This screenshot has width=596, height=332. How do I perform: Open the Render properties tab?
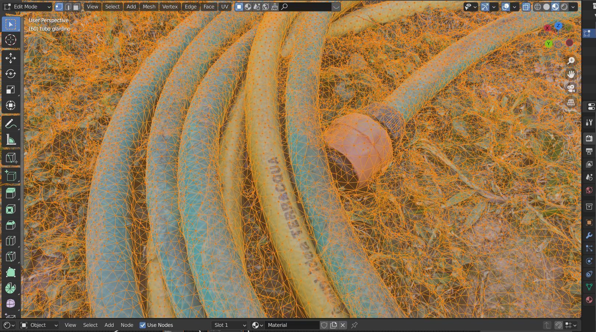click(x=589, y=138)
